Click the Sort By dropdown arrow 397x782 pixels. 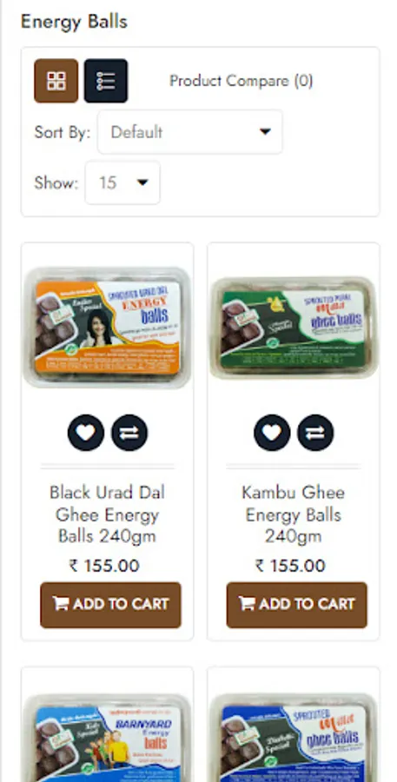click(265, 132)
